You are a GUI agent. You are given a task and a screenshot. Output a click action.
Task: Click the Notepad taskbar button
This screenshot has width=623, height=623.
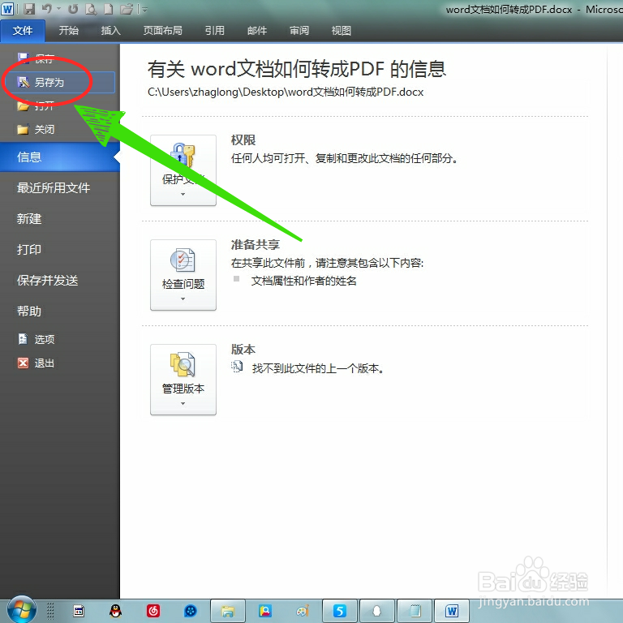[x=415, y=611]
